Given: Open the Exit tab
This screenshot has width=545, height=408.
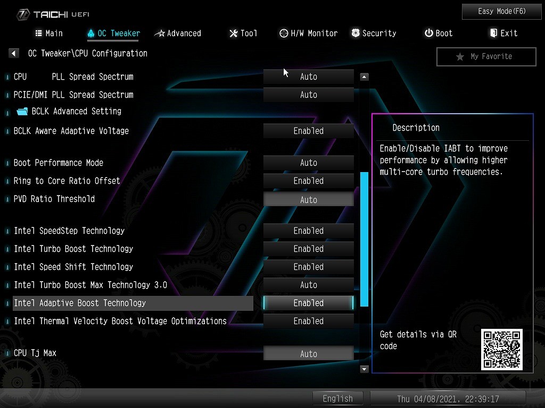Looking at the screenshot, I should (503, 33).
